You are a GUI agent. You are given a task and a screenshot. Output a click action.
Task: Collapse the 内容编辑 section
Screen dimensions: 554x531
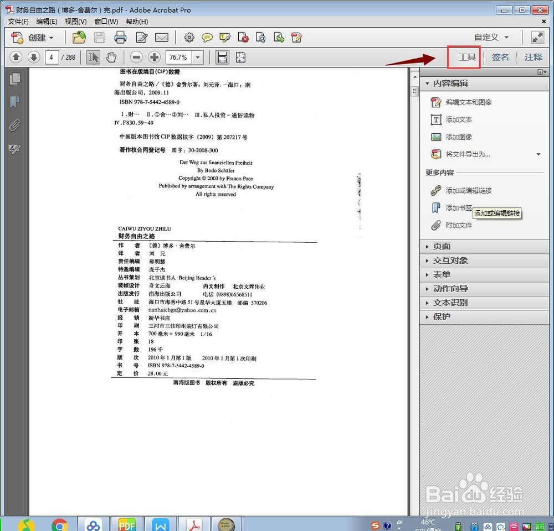[x=484, y=84]
